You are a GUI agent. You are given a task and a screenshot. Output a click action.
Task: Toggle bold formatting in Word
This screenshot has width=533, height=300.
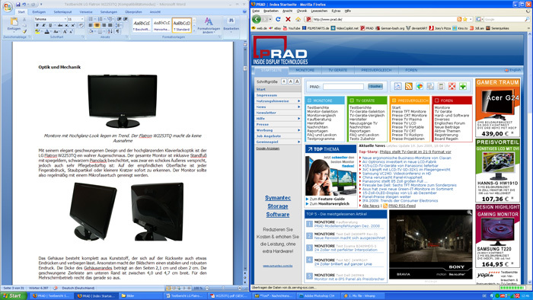37,25
